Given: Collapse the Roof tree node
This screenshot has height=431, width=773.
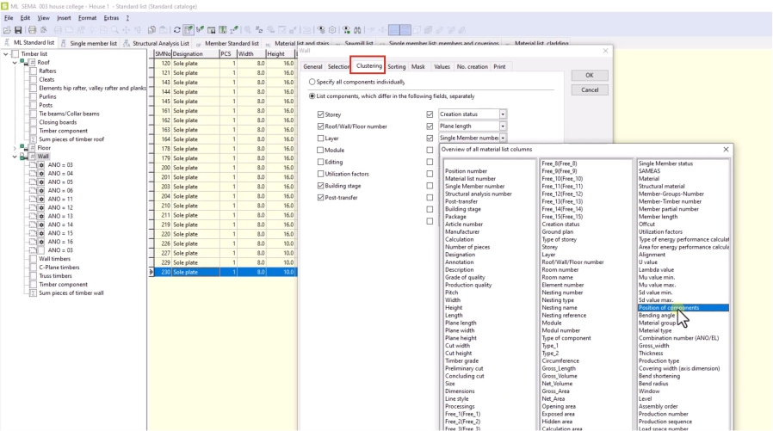Looking at the screenshot, I should (16, 63).
